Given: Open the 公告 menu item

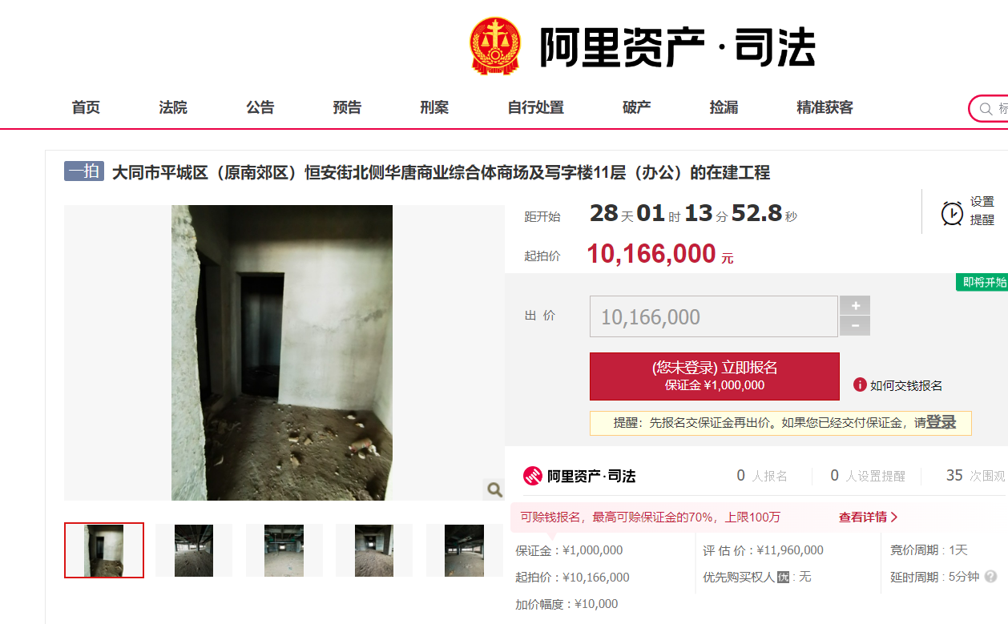Looking at the screenshot, I should [260, 107].
